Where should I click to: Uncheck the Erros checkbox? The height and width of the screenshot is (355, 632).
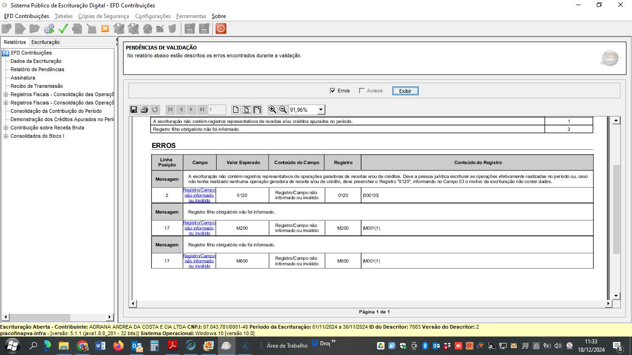coord(332,91)
